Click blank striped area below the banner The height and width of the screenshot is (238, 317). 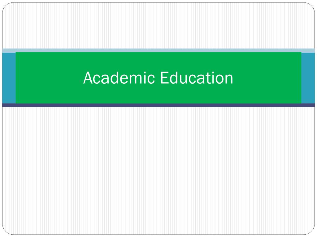[x=158, y=171]
